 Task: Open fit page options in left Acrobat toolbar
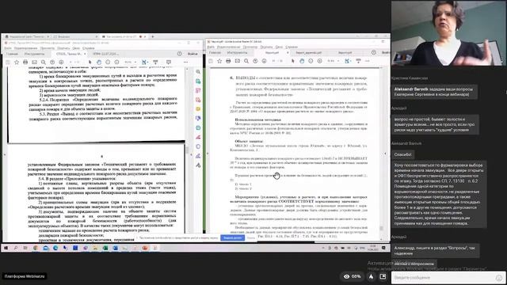[x=144, y=62]
